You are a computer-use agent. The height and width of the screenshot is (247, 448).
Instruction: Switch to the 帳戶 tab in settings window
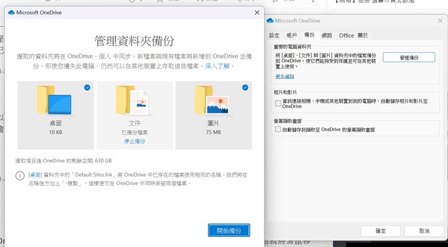(292, 35)
